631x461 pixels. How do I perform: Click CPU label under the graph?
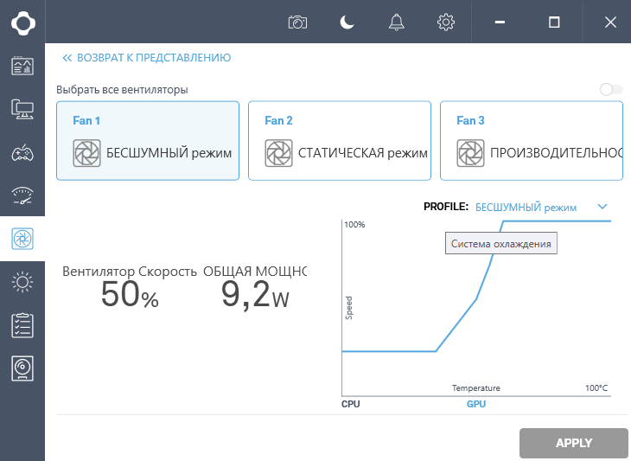[x=350, y=404]
